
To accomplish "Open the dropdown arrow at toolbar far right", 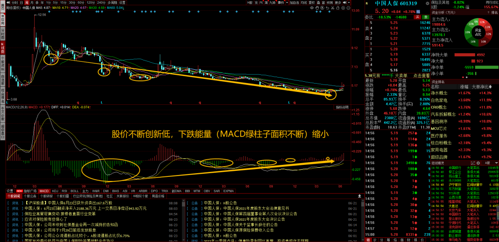I will coord(349,3).
